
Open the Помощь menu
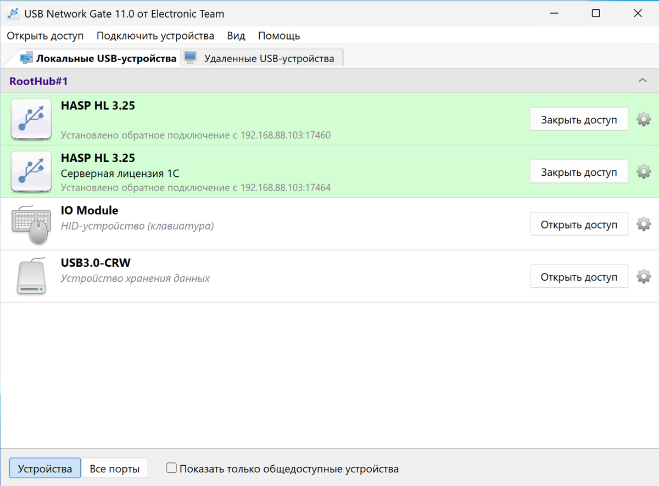pyautogui.click(x=279, y=36)
